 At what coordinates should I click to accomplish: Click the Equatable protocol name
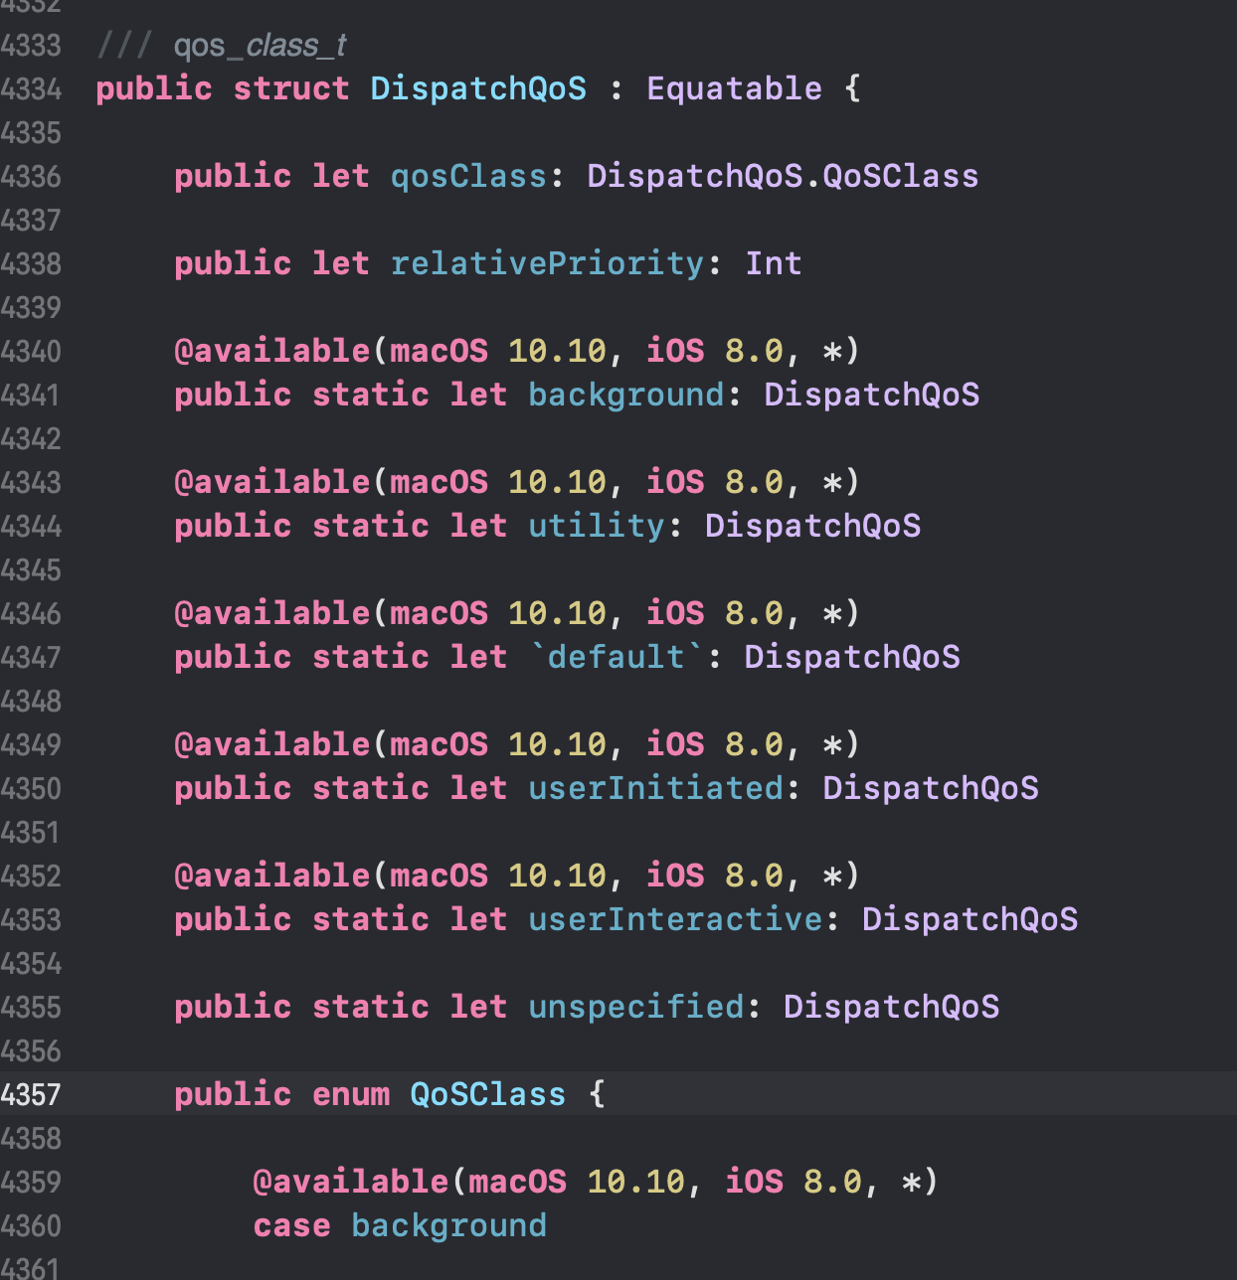coord(735,88)
